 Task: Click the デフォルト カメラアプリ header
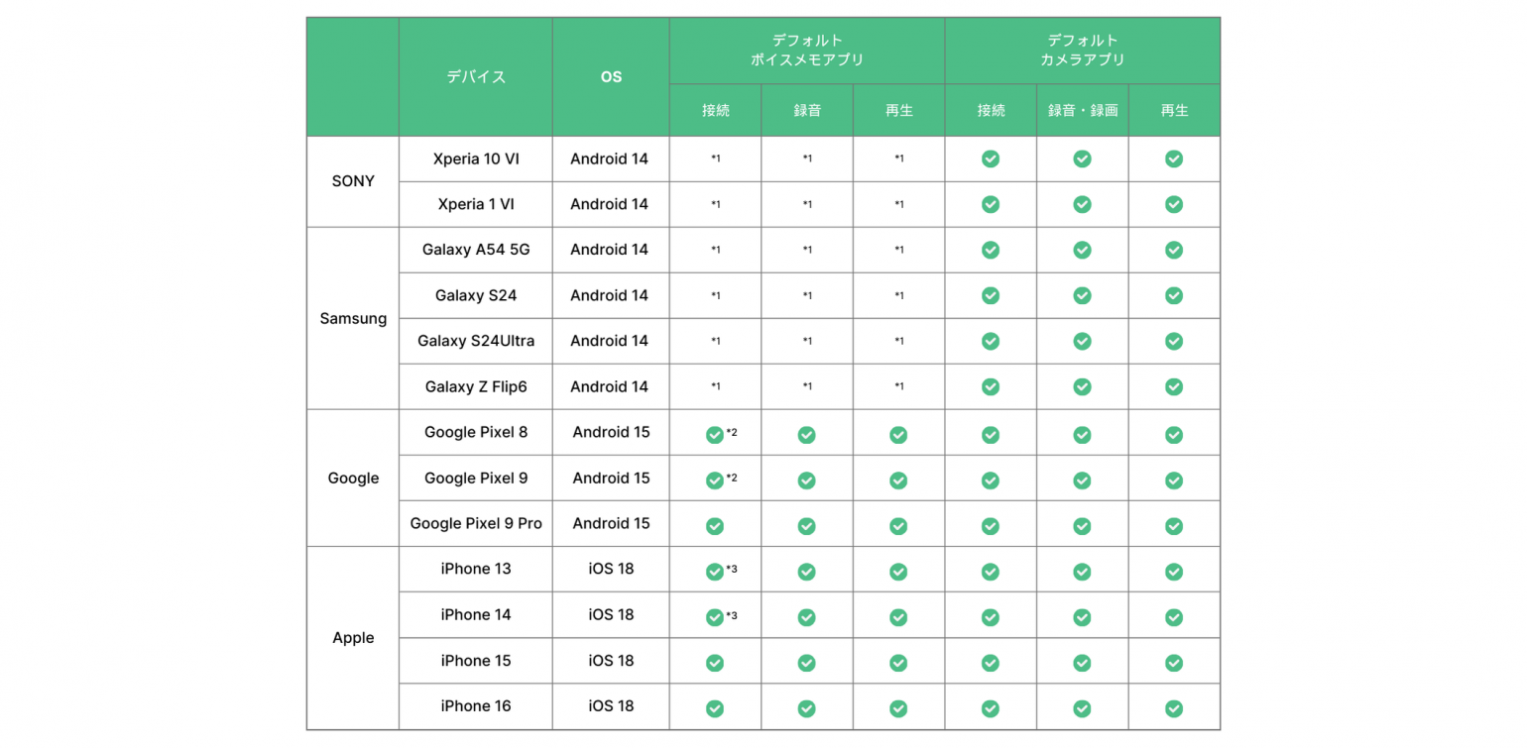(1083, 50)
